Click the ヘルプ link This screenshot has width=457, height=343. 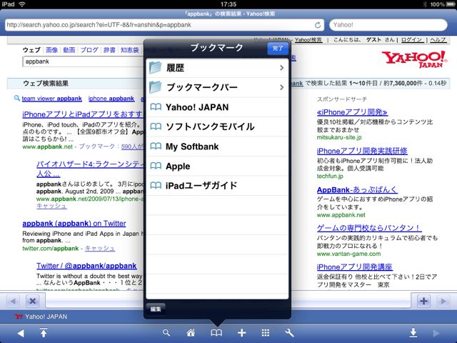coord(438,40)
